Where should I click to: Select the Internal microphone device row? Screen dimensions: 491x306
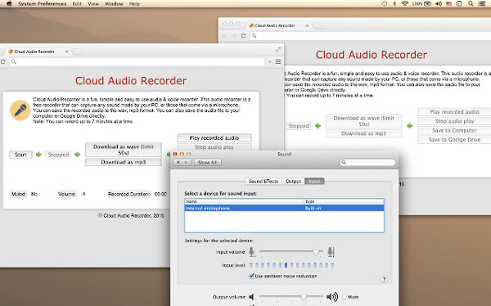284,209
